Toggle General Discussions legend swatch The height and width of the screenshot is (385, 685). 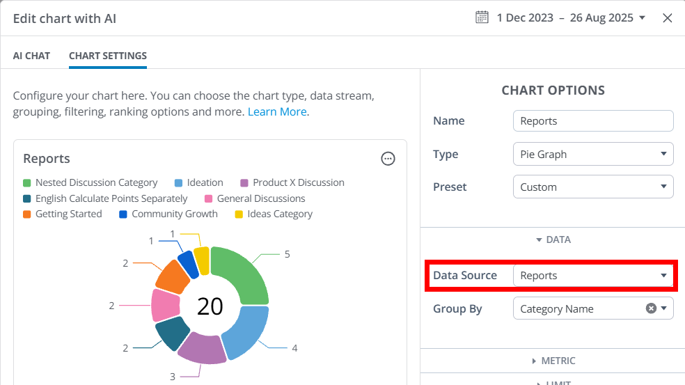210,198
